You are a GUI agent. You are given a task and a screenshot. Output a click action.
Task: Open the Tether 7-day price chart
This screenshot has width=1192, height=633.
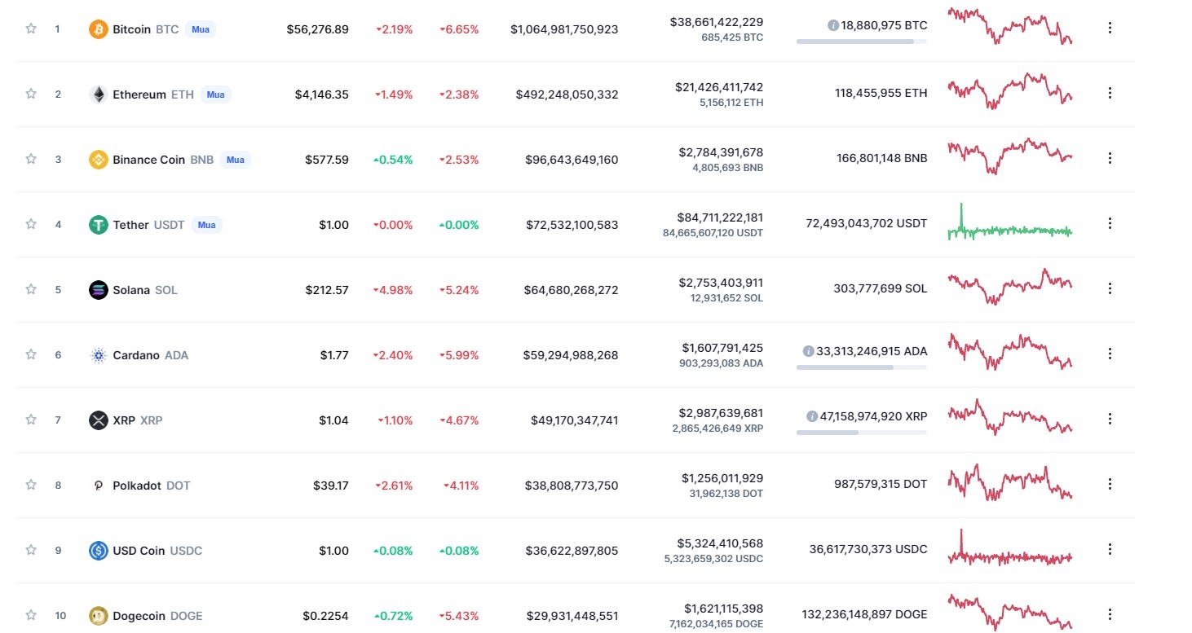coord(1009,223)
